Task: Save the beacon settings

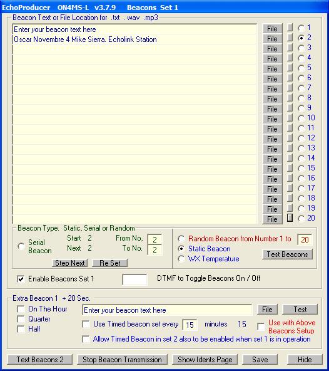Action: (x=260, y=360)
